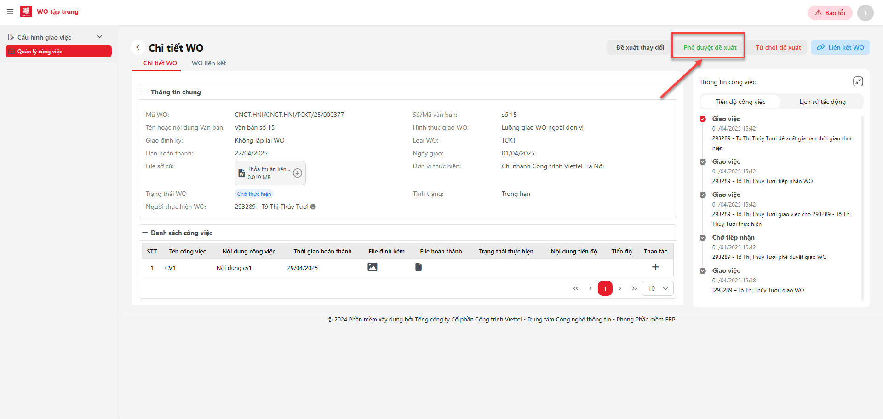Screen dimensions: 883x419
Task: Click the Chờ tiếp nhận timeline check icon
Action: 703,238
